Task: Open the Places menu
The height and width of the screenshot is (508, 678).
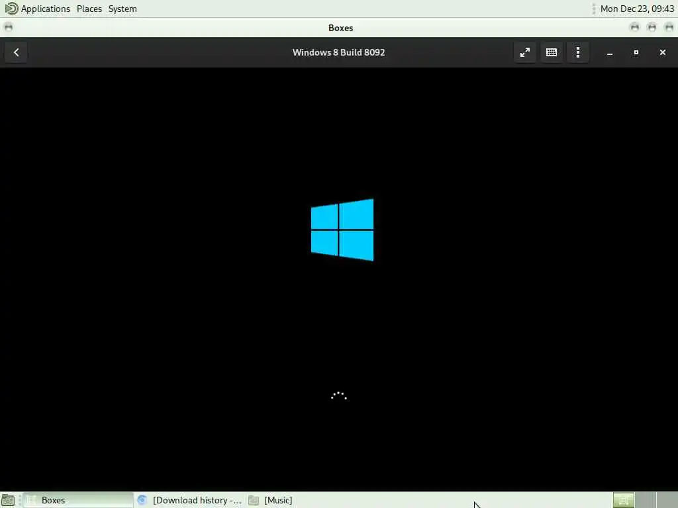Action: (x=89, y=9)
